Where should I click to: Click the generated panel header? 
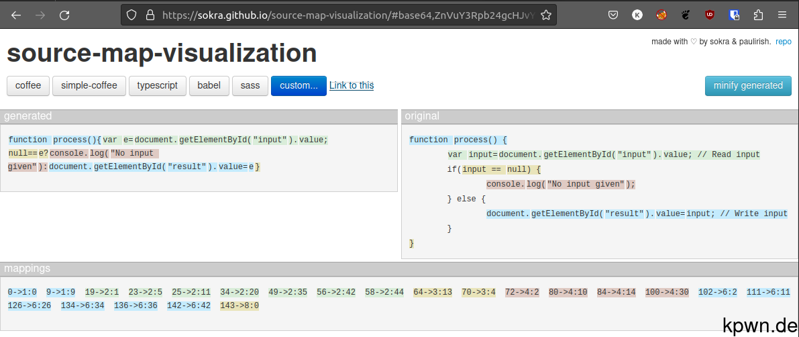pyautogui.click(x=199, y=116)
